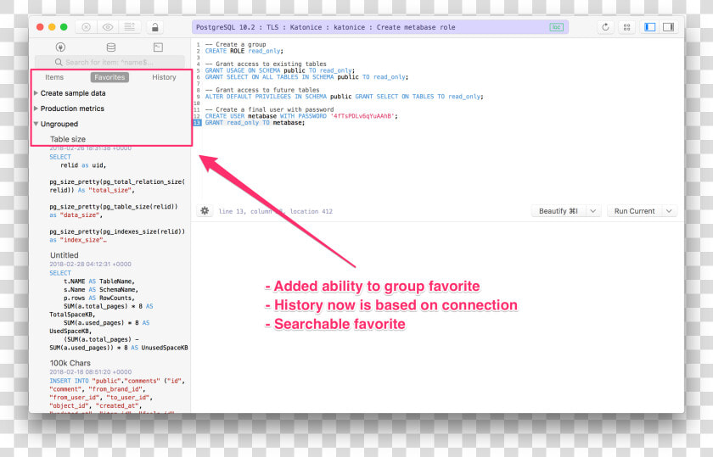Click '-- Create a group' comment line
This screenshot has width=713, height=457.
236,45
